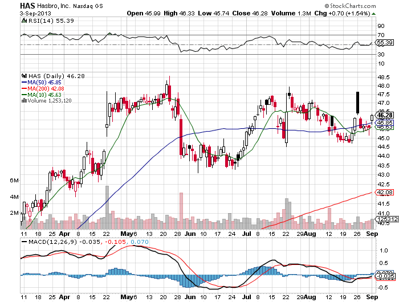Click the 'MACD(12,26,9) -0.035' legend label
399x302 pixels.
click(64, 242)
